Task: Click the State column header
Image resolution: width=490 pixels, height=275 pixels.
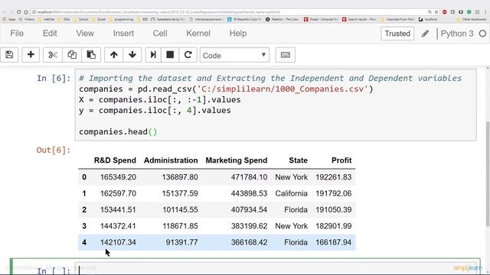Action: pos(298,160)
